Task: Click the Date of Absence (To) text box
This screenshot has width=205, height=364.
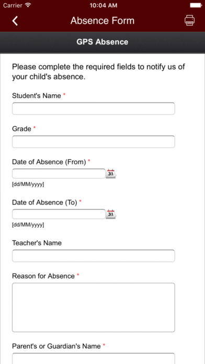Action: 59,214
